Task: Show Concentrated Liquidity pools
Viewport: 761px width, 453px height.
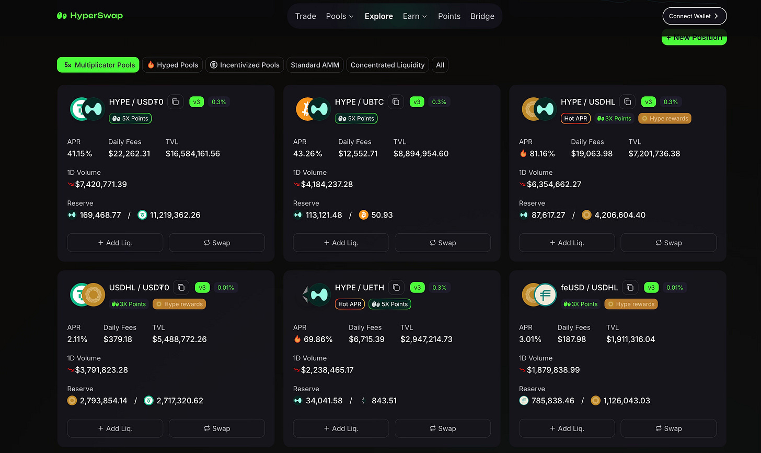Action: [388, 65]
